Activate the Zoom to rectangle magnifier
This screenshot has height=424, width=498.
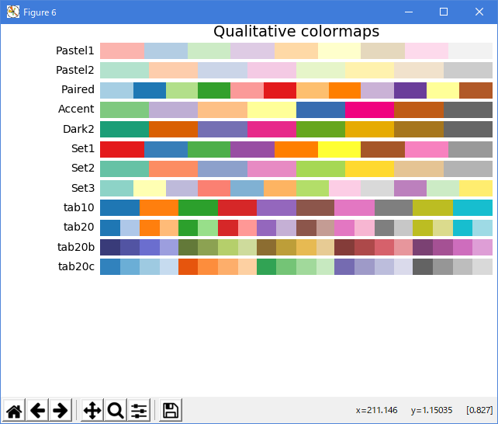pos(116,410)
